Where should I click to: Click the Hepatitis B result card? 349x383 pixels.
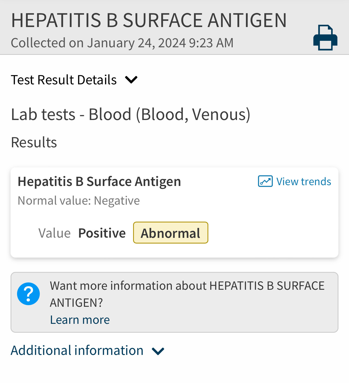click(174, 212)
